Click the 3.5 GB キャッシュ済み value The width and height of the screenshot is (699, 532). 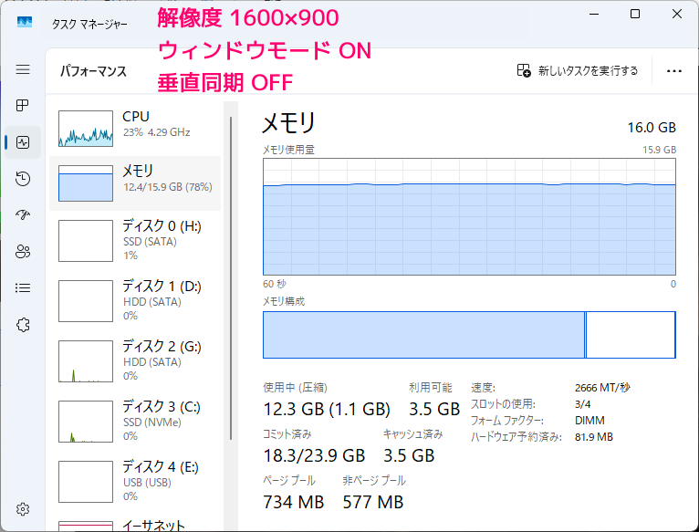409,455
